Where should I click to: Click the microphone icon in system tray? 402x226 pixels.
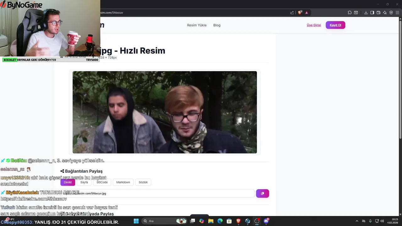click(370, 221)
